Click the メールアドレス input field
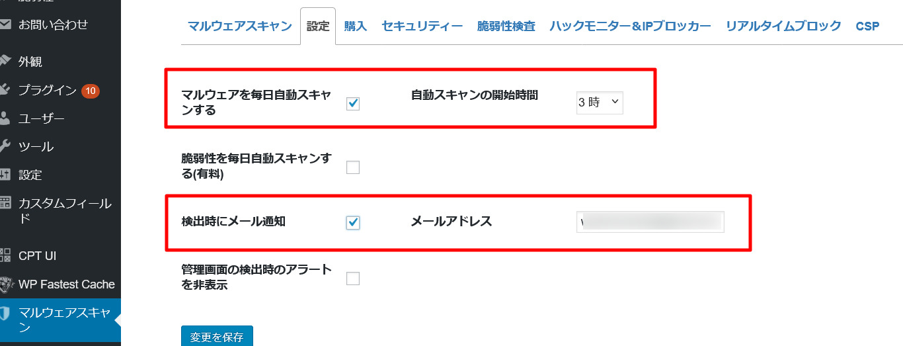The image size is (903, 346). (x=650, y=222)
